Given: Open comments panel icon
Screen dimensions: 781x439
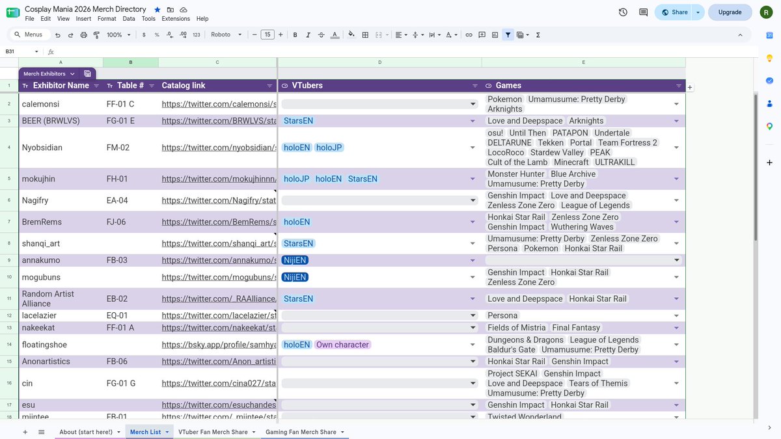Looking at the screenshot, I should (644, 12).
